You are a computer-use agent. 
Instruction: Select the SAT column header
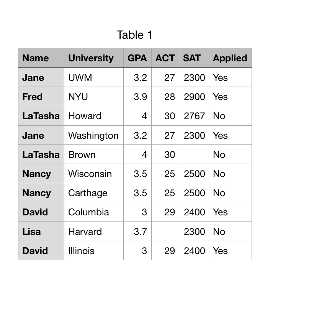click(194, 58)
